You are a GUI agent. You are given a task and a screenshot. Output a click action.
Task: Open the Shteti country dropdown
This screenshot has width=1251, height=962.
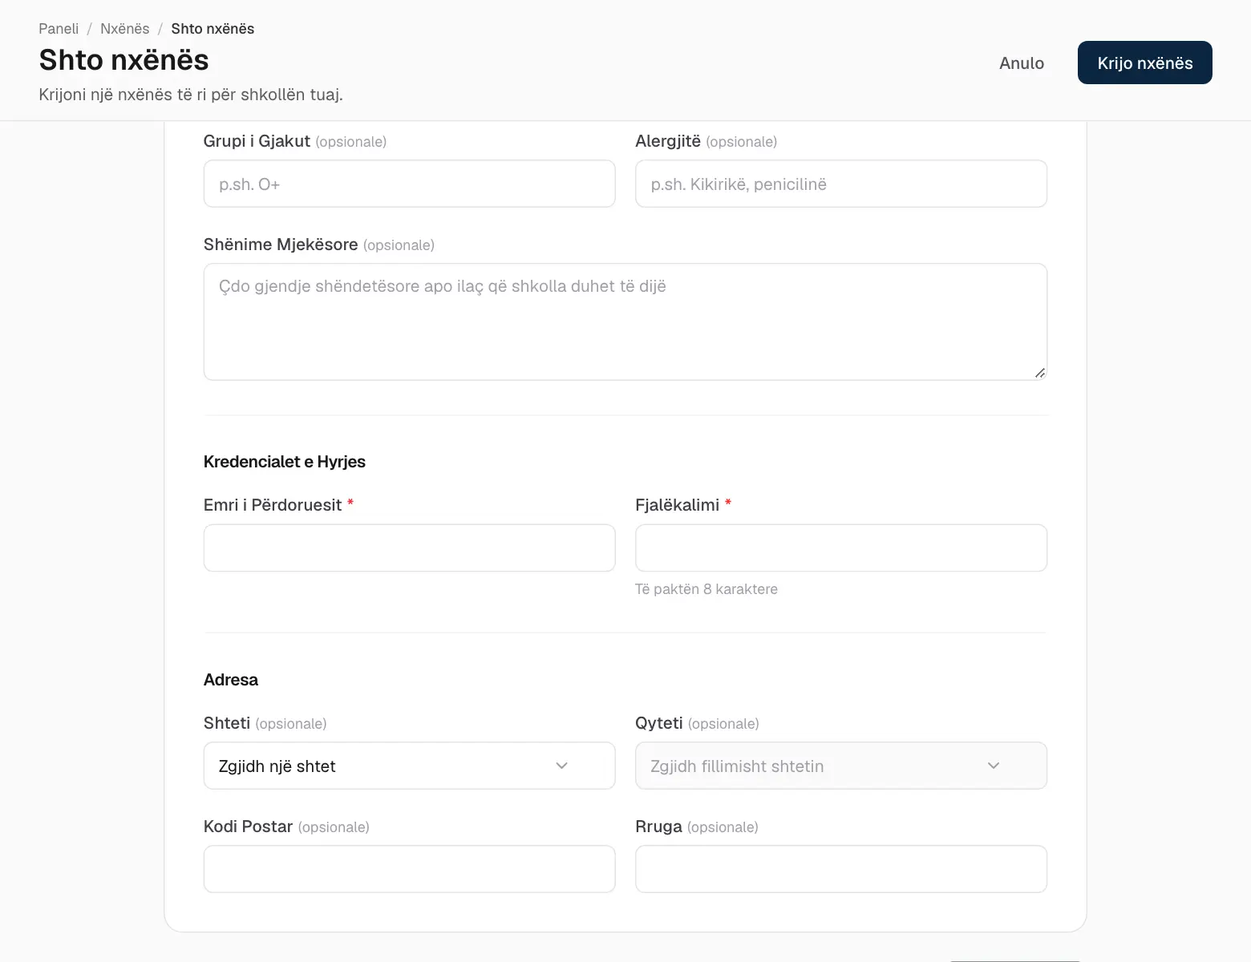[409, 766]
